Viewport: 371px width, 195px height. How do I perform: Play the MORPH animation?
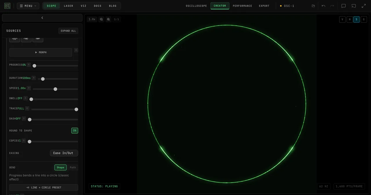pos(41,52)
